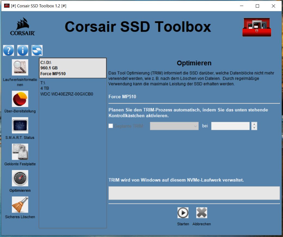The width and height of the screenshot is (283, 237).
Task: Toggle the Geplante TRIM checkbox
Action: pyautogui.click(x=111, y=126)
